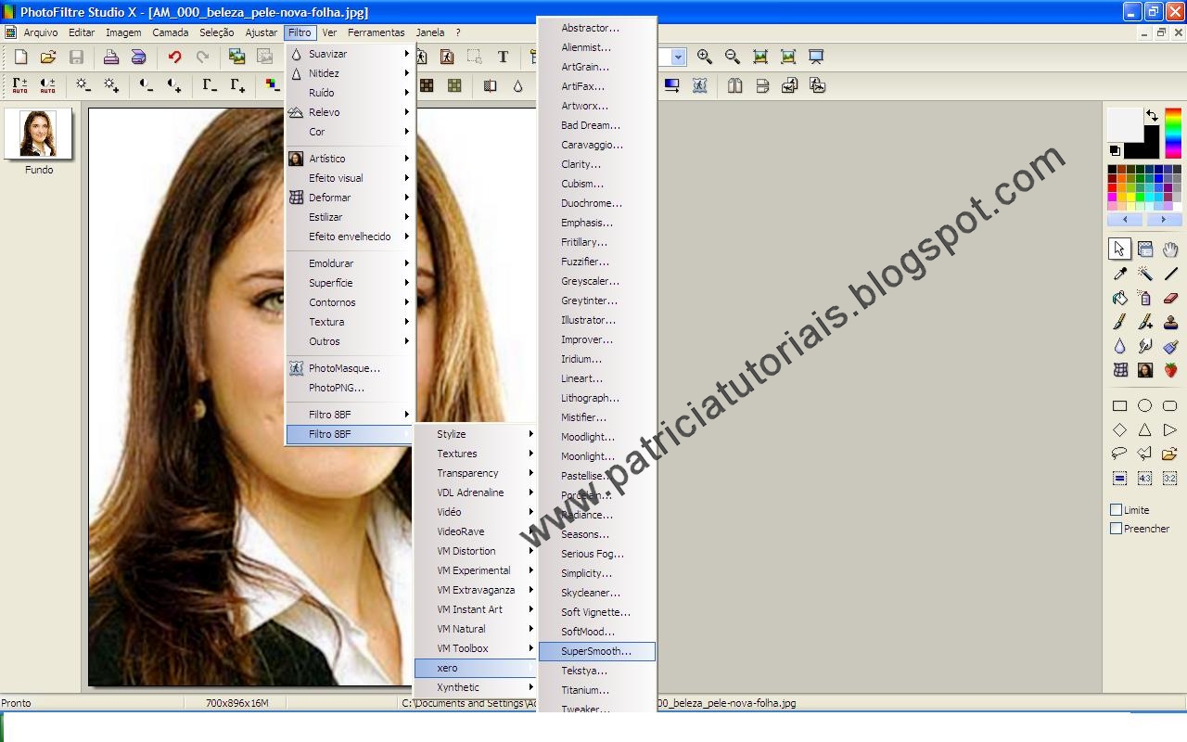The width and height of the screenshot is (1187, 742).
Task: Choose SuperSmooth... from xero filters
Action: (x=597, y=651)
